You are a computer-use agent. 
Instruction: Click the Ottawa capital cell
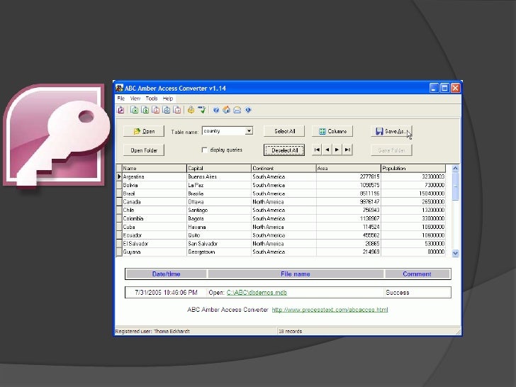coord(219,202)
